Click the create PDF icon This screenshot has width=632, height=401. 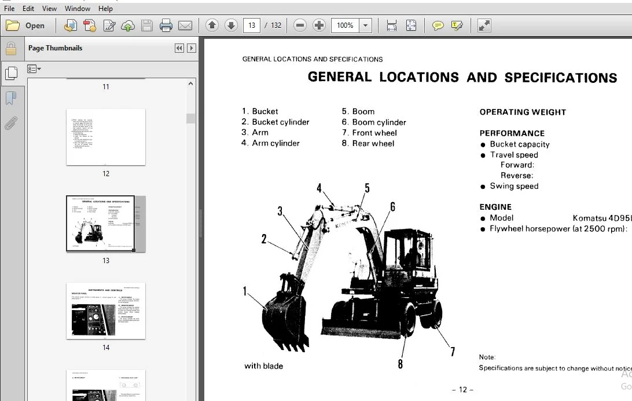(71, 25)
